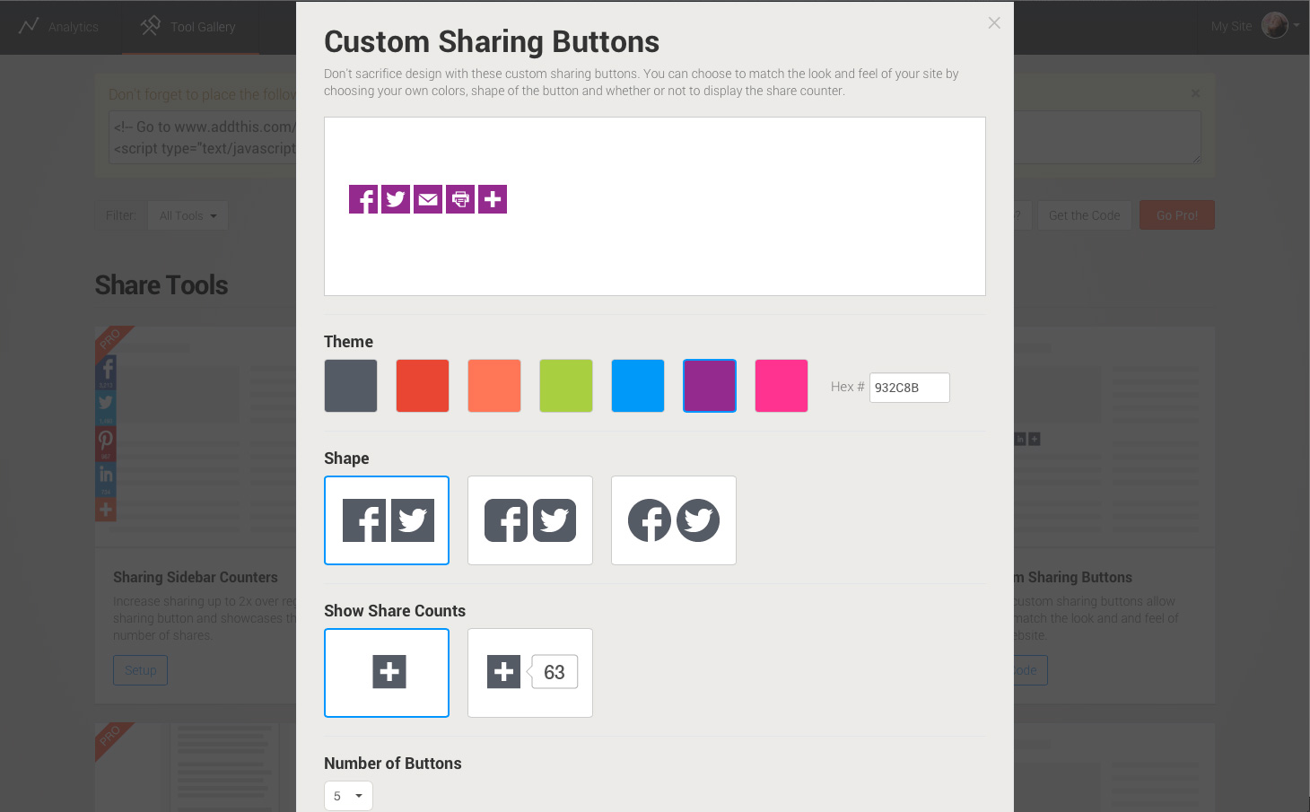
Task: Select the orange coral theme swatch
Action: (x=494, y=386)
